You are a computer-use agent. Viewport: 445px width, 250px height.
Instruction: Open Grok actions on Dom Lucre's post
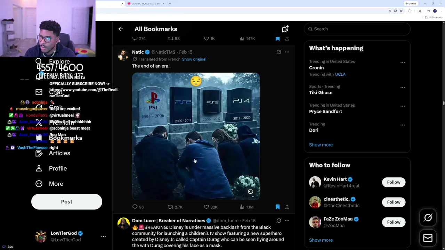pyautogui.click(x=279, y=220)
